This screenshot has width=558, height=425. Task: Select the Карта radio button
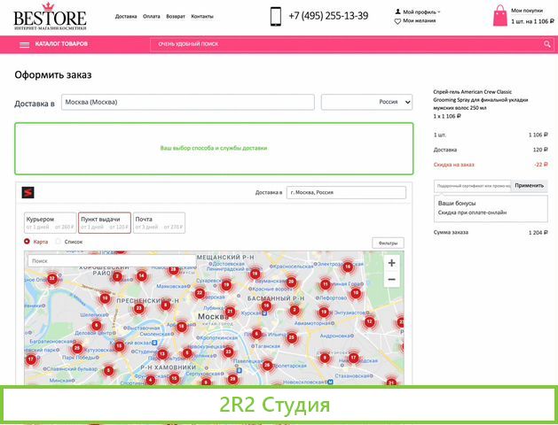[x=27, y=242]
